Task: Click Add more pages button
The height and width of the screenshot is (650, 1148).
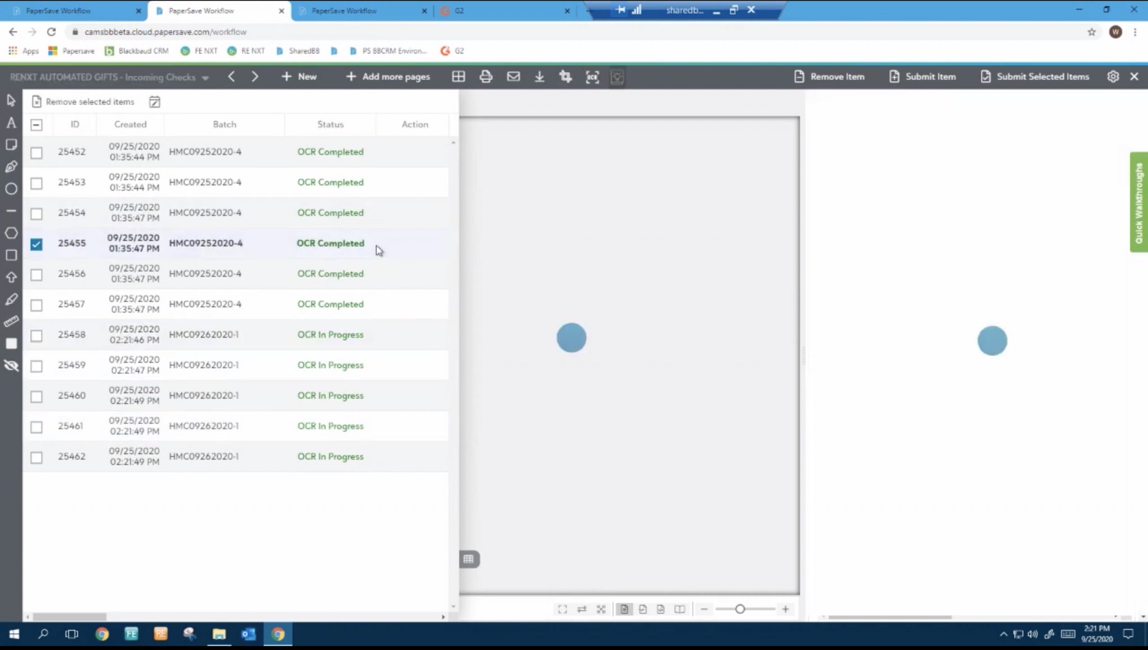Action: pyautogui.click(x=388, y=77)
